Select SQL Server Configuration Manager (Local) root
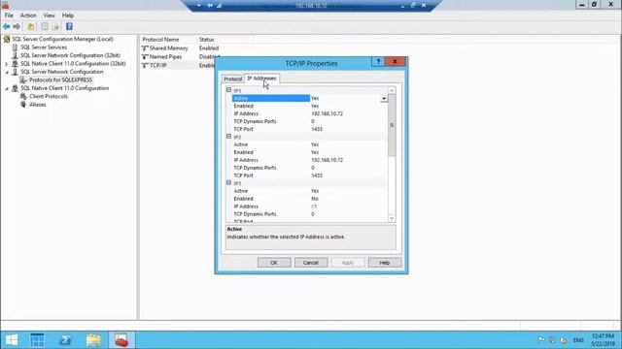The height and width of the screenshot is (349, 622). pyautogui.click(x=62, y=39)
